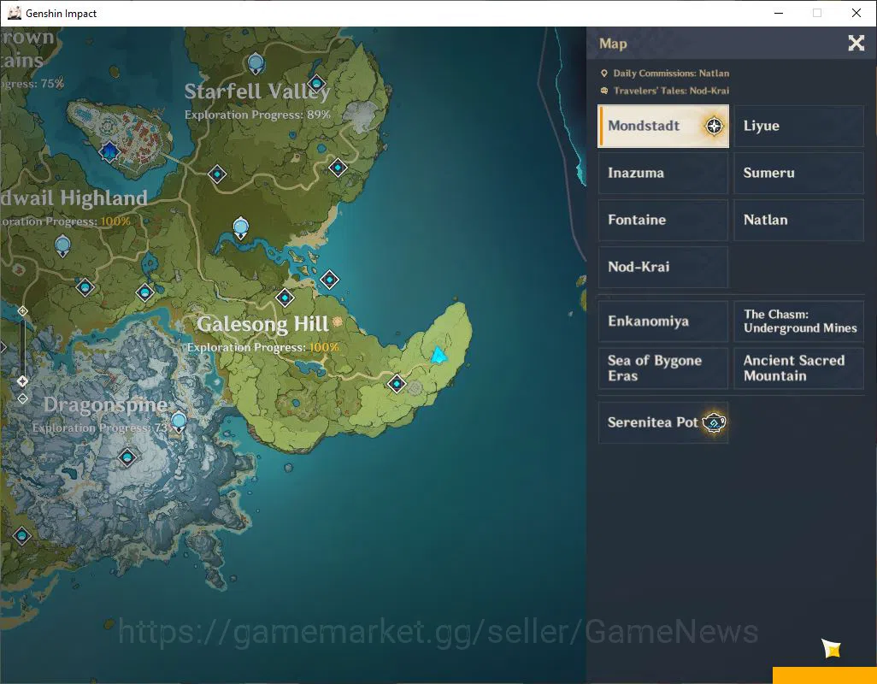
Task: Select the Mondstadt city icon on the lake island
Action: click(x=109, y=151)
